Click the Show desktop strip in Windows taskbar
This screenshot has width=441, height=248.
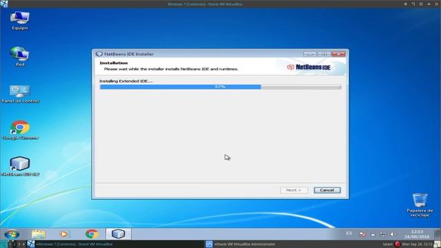(438, 234)
